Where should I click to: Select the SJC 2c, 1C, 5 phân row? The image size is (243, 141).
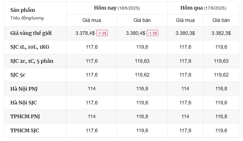pyautogui.click(x=122, y=61)
